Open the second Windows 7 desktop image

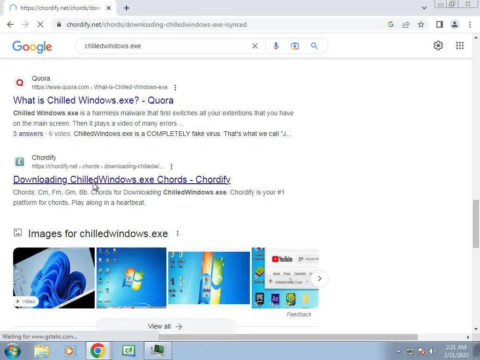click(131, 277)
